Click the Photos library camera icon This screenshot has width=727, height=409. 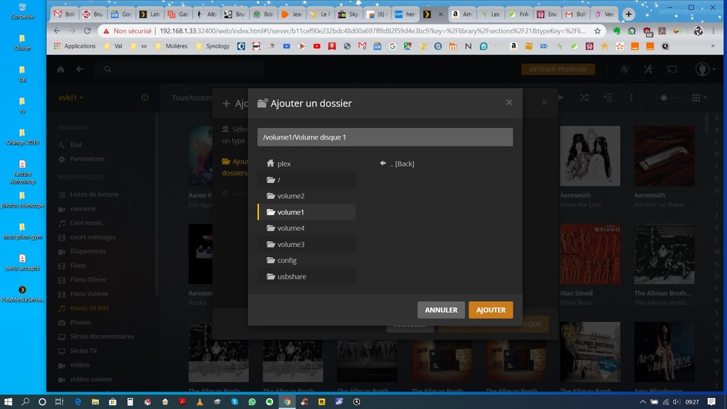(62, 323)
